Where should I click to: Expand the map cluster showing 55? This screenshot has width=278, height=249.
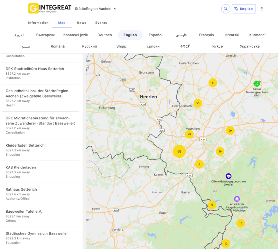(x=198, y=103)
